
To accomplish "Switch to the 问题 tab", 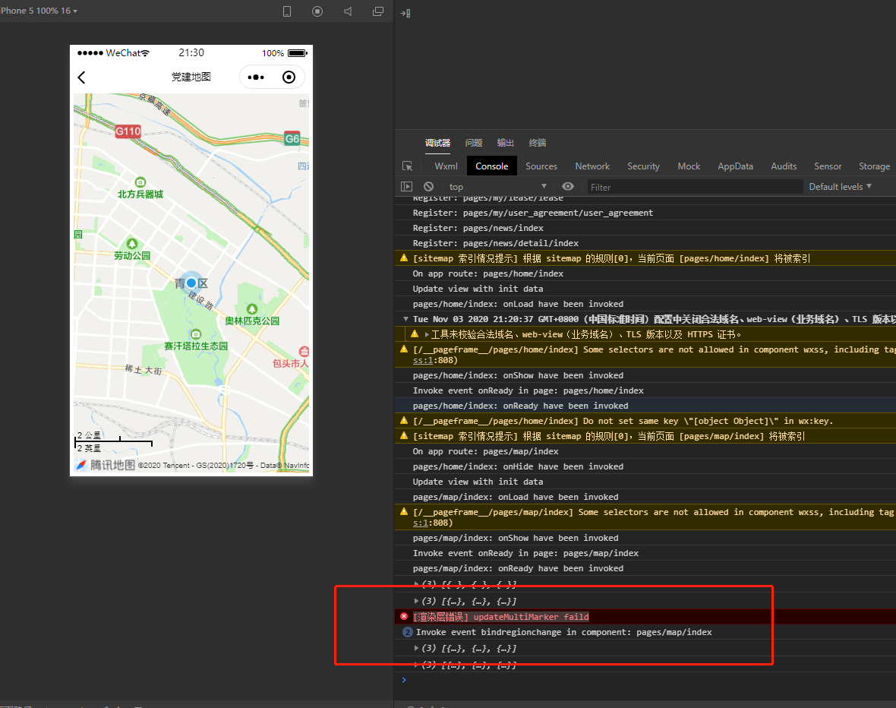I will tap(474, 143).
